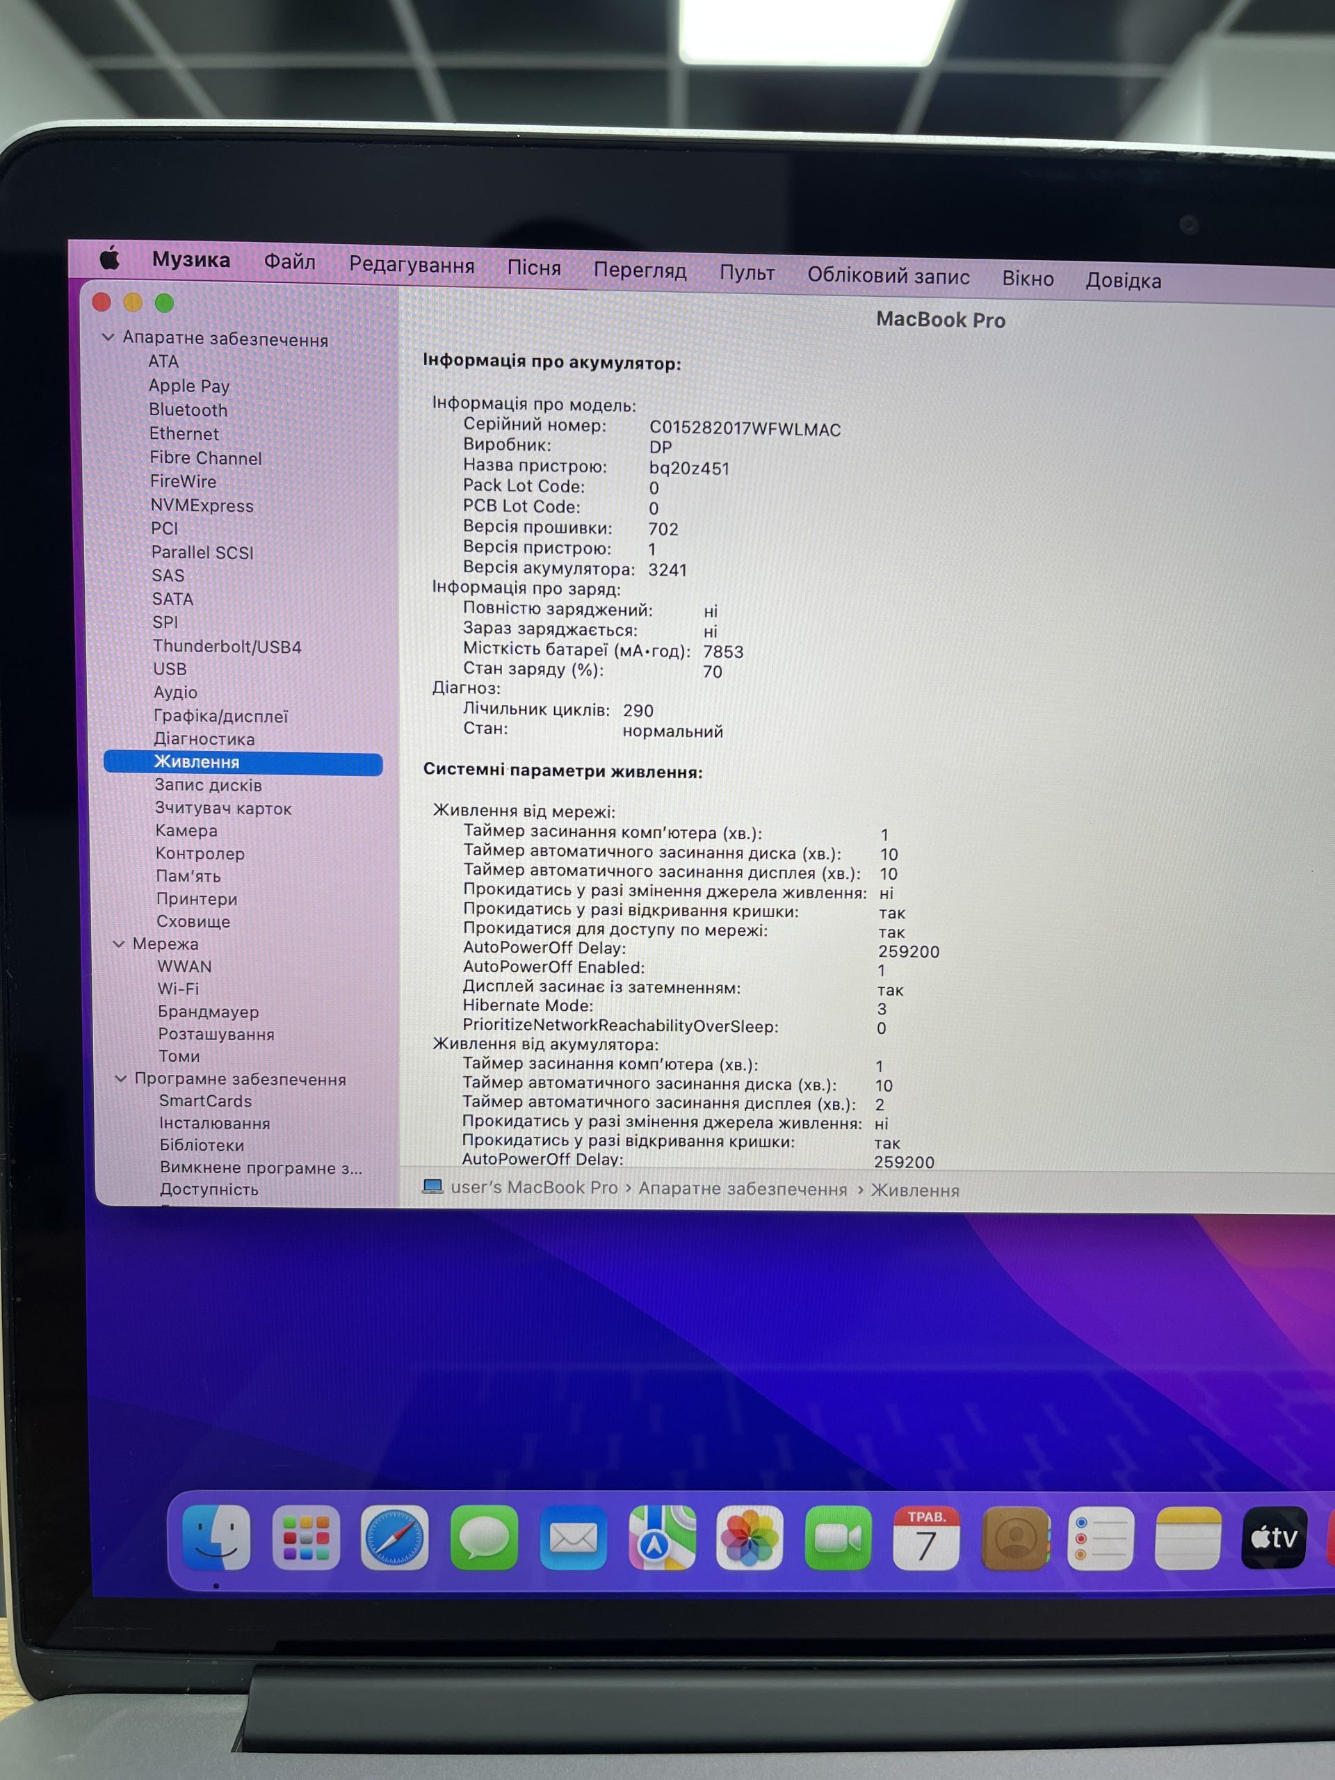Open the Finder icon in the Dock
Screen dimensions: 1335x1780
(x=216, y=1537)
